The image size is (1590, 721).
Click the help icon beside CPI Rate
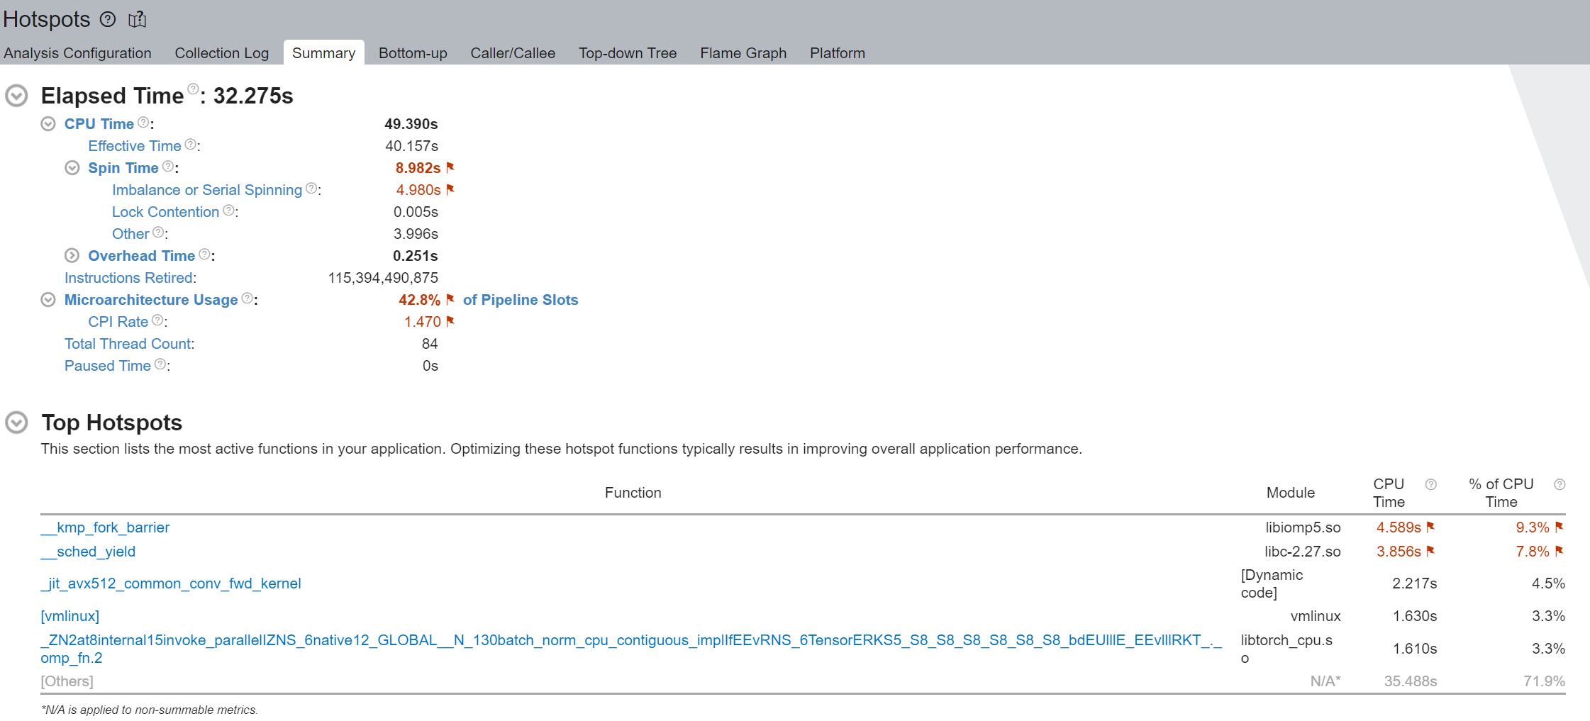[157, 320]
